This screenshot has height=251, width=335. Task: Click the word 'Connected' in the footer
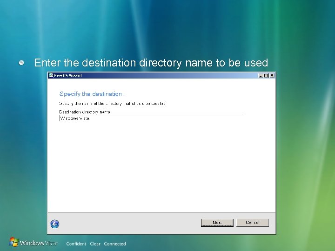coord(115,244)
